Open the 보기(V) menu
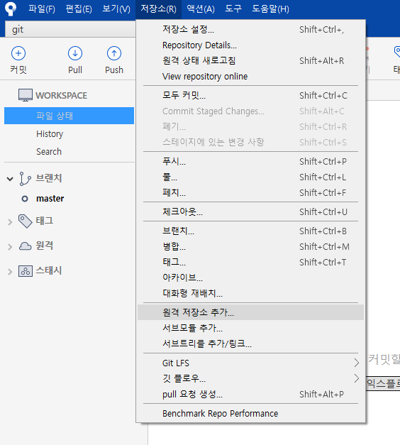Screen dimensions: 400x445 click(116, 9)
